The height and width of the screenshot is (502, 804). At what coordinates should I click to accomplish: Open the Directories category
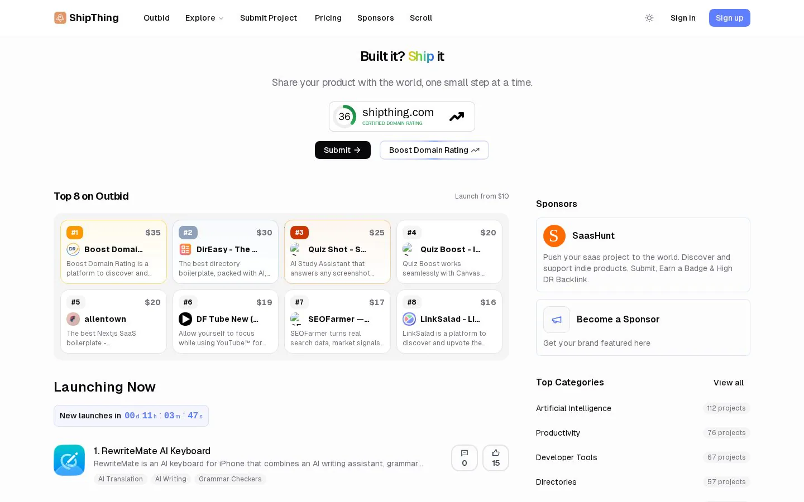(556, 482)
